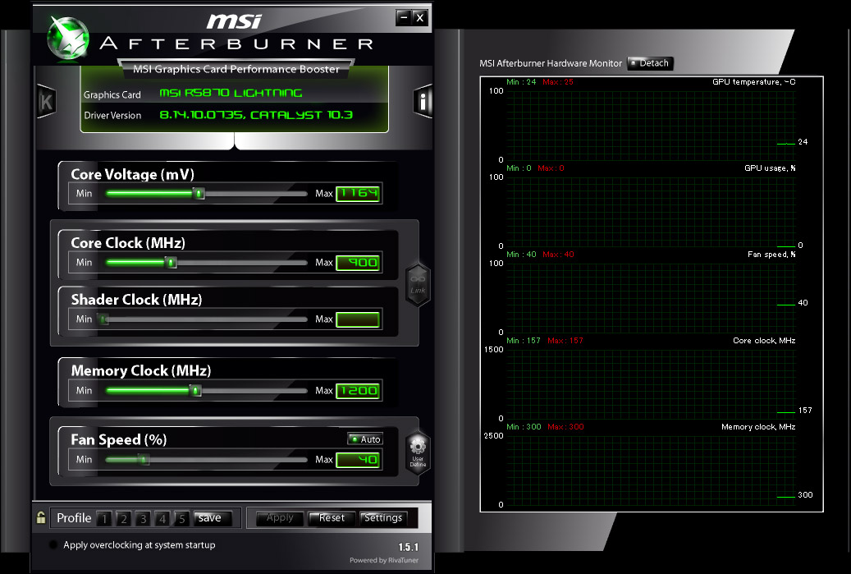
Task: Click the empty Shader Clock value field
Action: coord(358,319)
